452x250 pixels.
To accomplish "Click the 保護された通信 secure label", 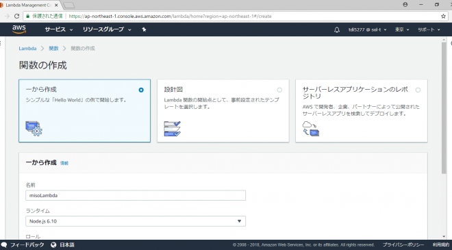I will (47, 16).
